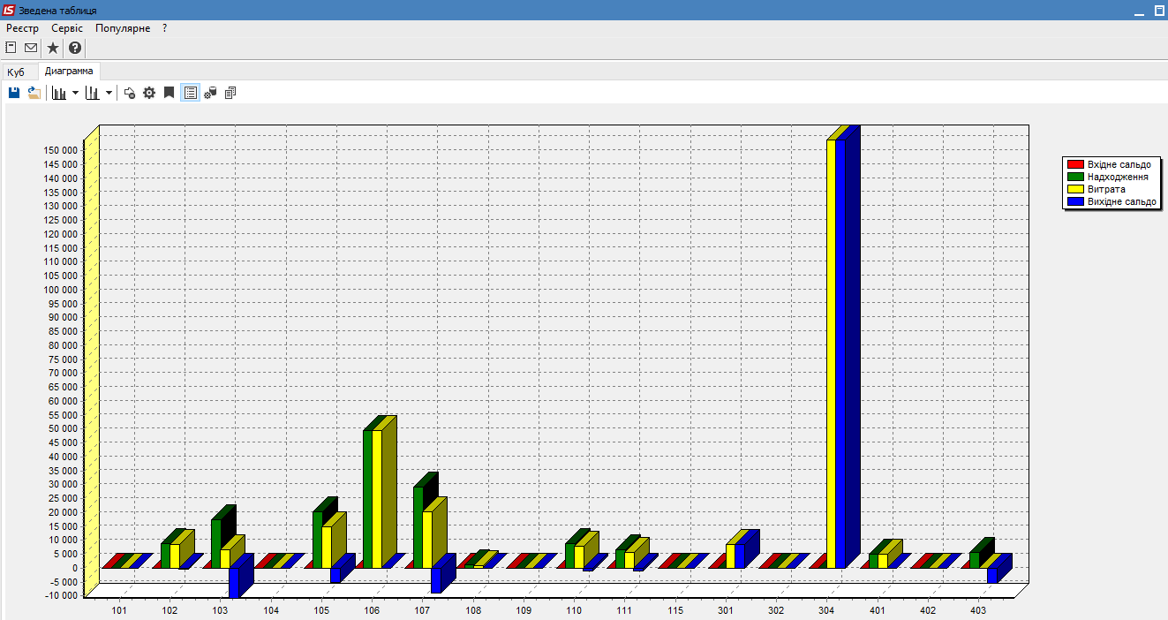This screenshot has height=620, width=1168.
Task: Click the Надходження legend label
Action: pyautogui.click(x=1118, y=177)
